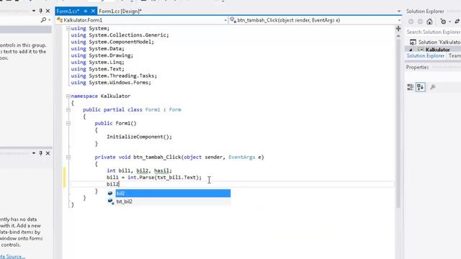Screen dimensions: 461x259
Task: Open Data Sources panel options dropdown
Action: pos(34,153)
